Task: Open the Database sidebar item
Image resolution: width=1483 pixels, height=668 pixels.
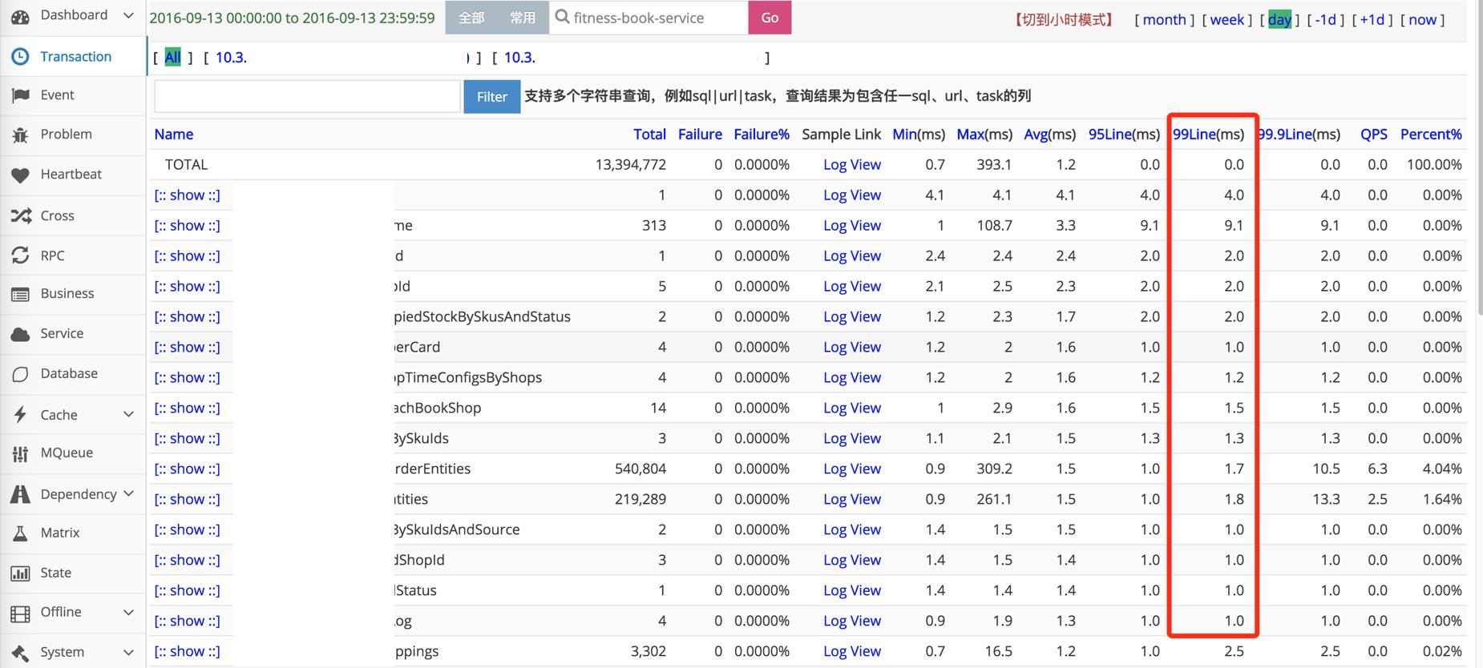Action: tap(69, 373)
